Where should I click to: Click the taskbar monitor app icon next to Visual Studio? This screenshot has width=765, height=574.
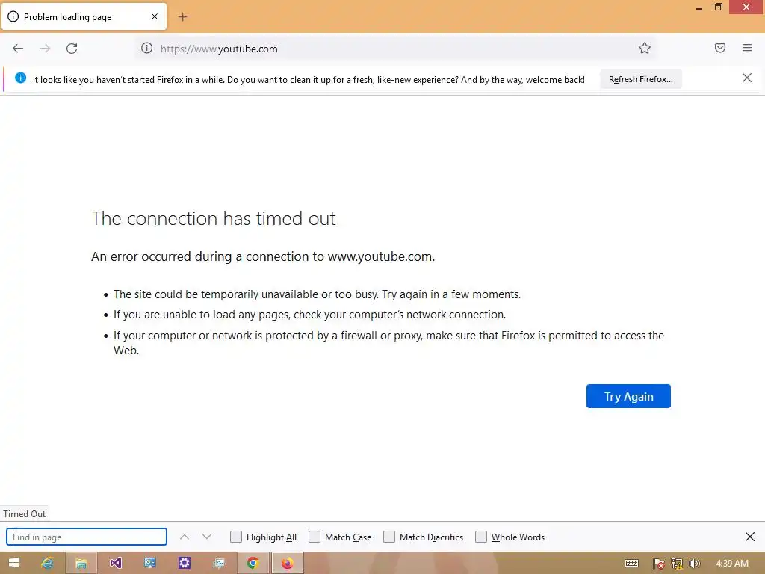(x=149, y=563)
